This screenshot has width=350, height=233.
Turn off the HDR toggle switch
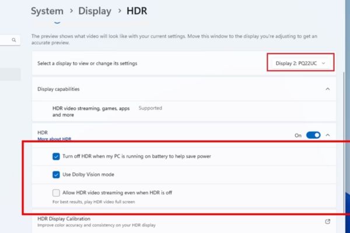click(313, 135)
